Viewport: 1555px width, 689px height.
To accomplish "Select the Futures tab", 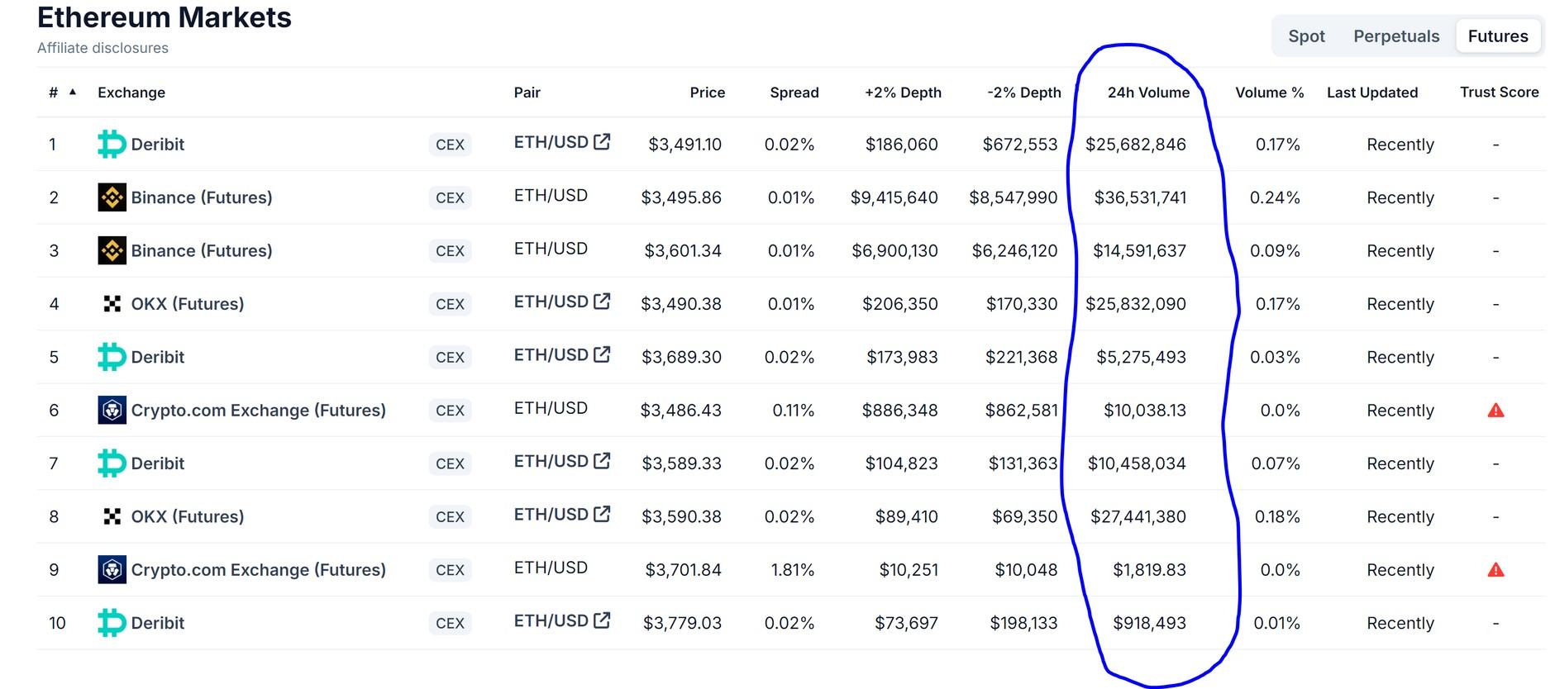I will (1498, 36).
